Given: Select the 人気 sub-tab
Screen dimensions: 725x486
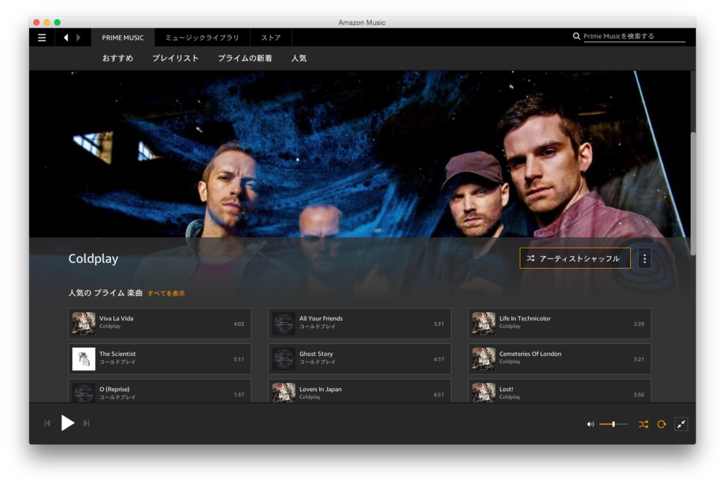Looking at the screenshot, I should [299, 58].
